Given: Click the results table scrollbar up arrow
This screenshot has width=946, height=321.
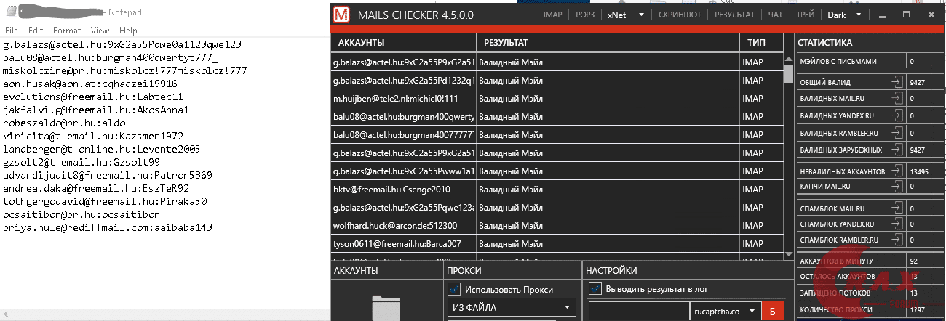Looking at the screenshot, I should pos(788,57).
